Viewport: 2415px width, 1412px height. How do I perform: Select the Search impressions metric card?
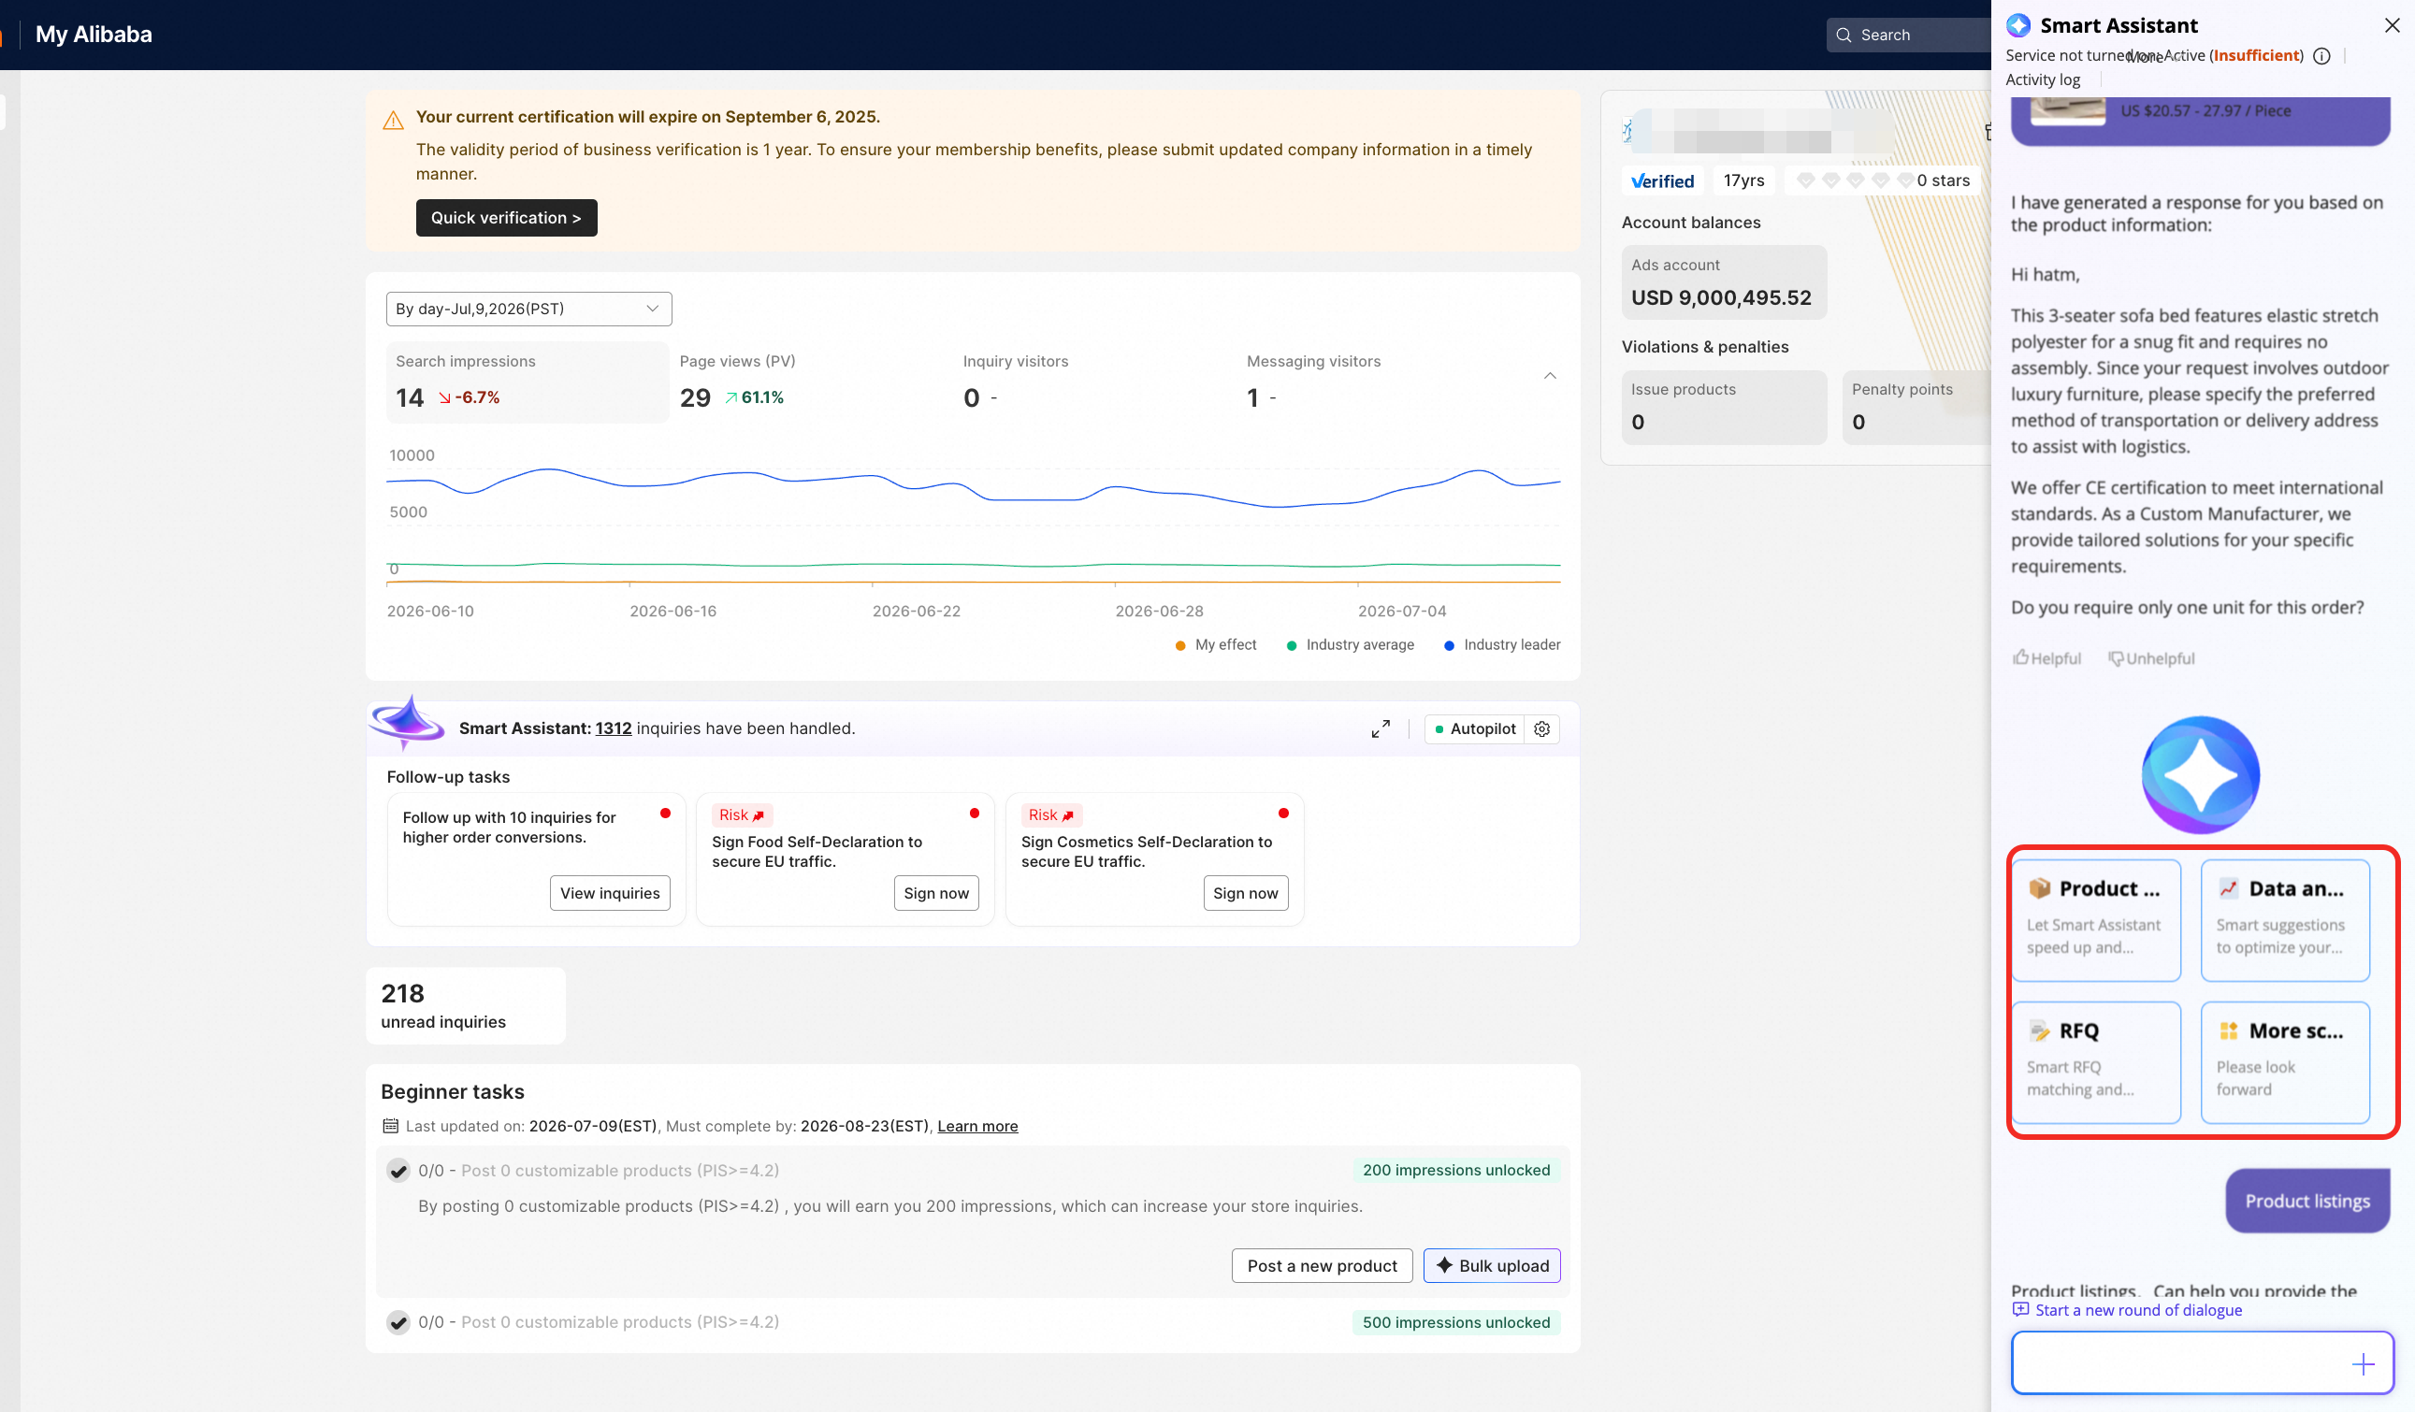[528, 382]
